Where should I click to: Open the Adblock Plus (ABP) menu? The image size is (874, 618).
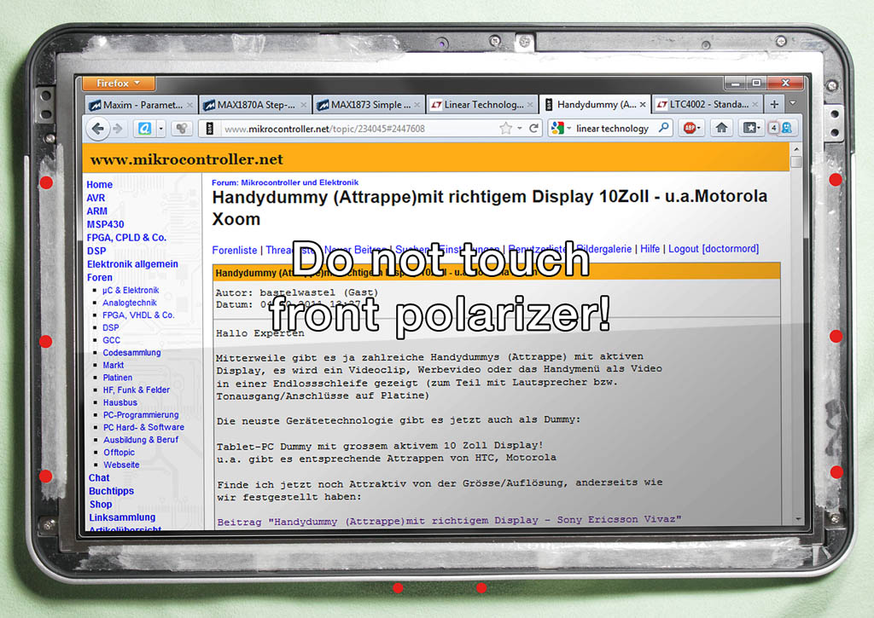(x=691, y=128)
